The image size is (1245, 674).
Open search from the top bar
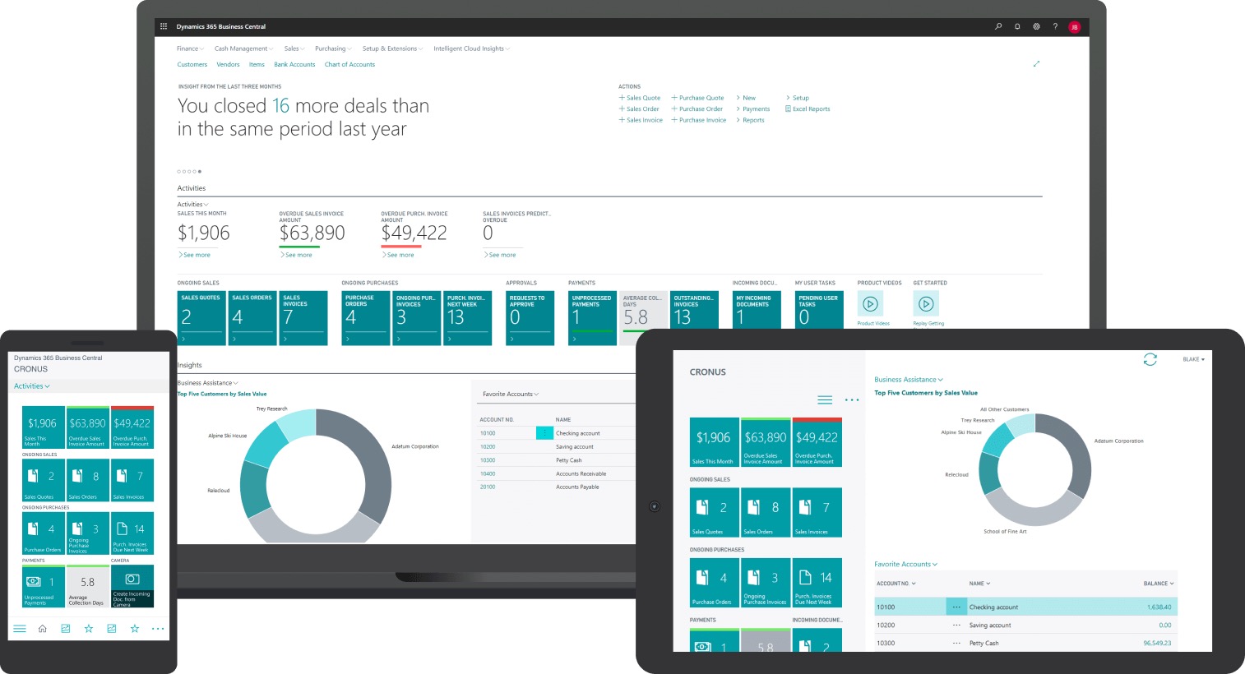997,26
